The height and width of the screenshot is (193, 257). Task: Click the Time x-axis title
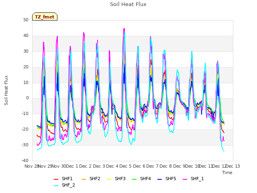click(227, 172)
